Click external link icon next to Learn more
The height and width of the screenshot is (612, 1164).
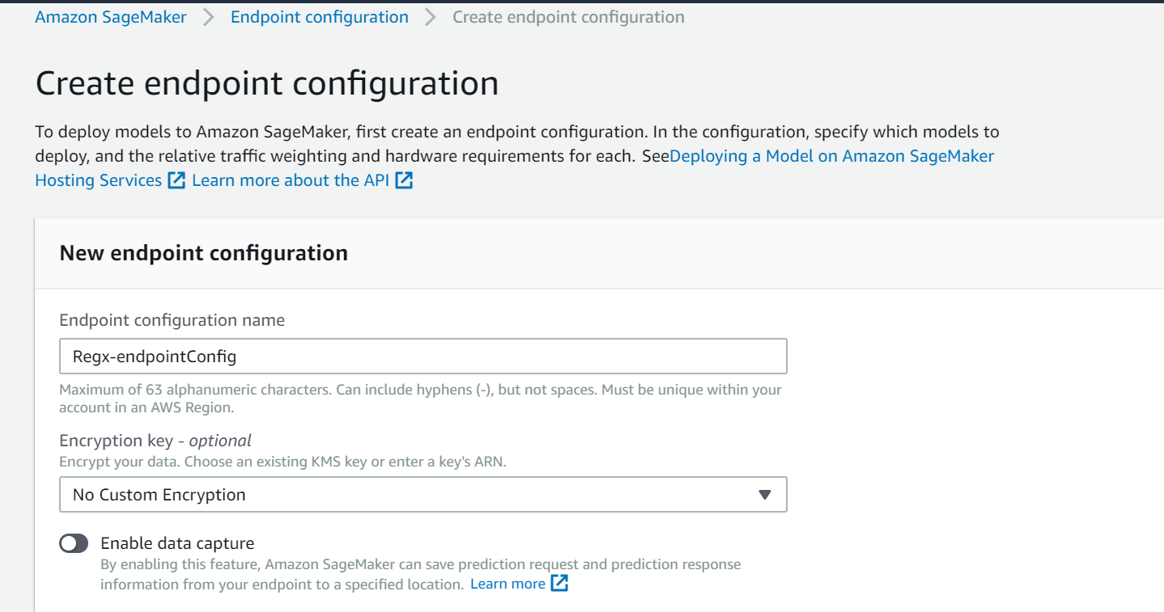pyautogui.click(x=559, y=584)
